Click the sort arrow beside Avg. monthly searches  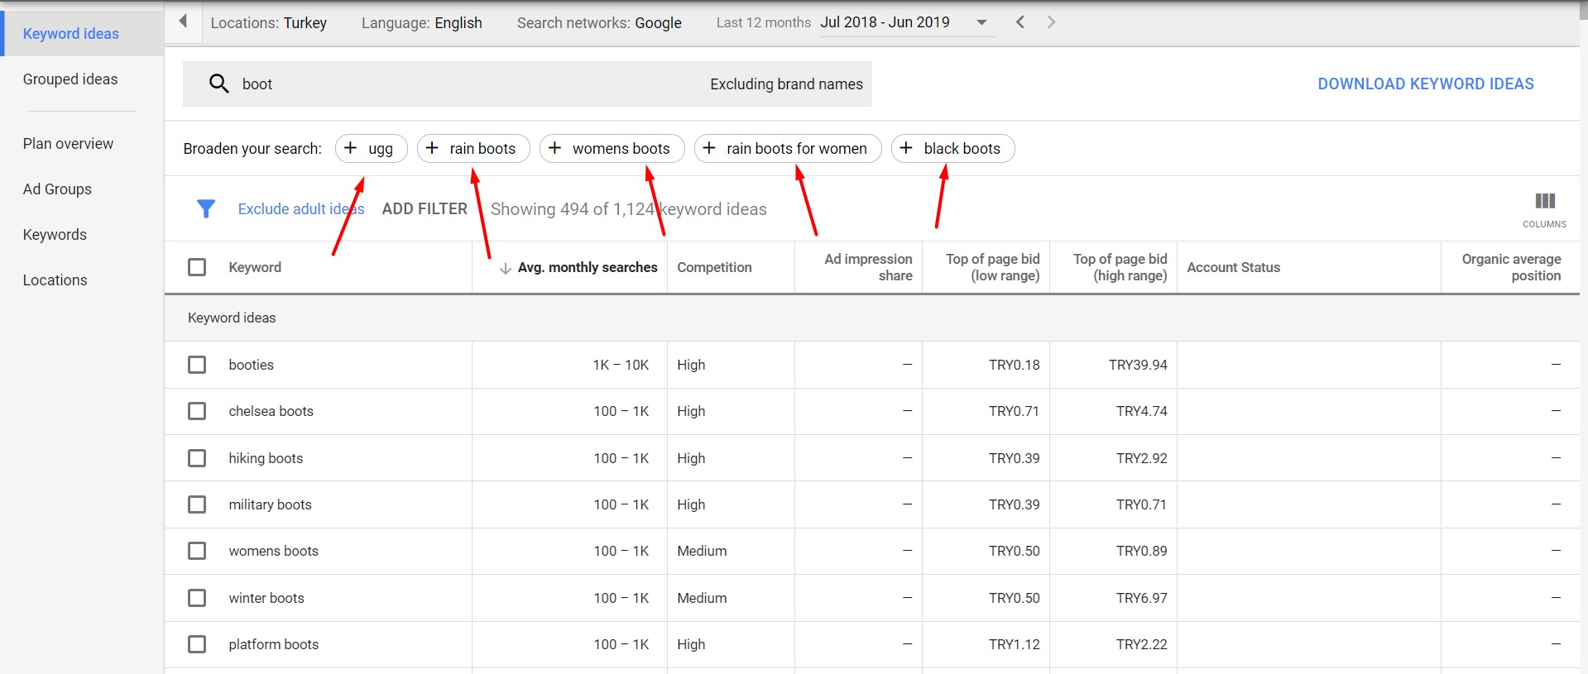click(x=505, y=268)
